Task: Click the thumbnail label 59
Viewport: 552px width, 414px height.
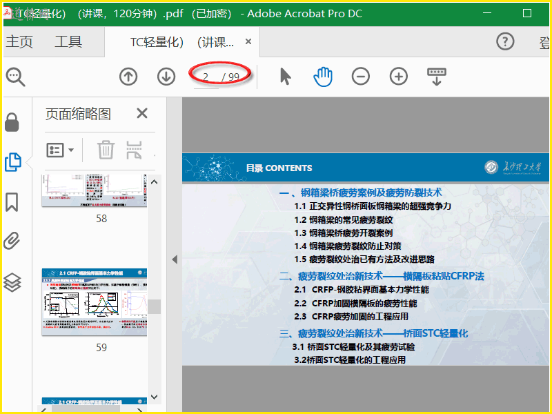Action: click(x=101, y=348)
